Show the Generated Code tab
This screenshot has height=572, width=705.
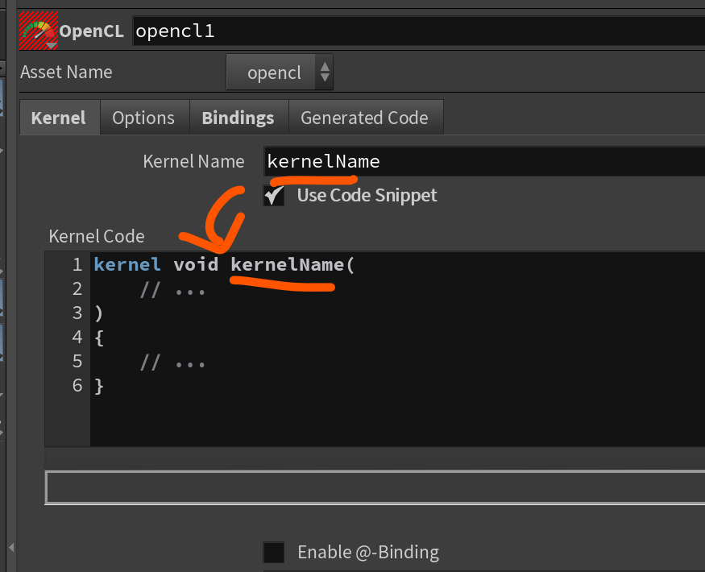pos(364,118)
